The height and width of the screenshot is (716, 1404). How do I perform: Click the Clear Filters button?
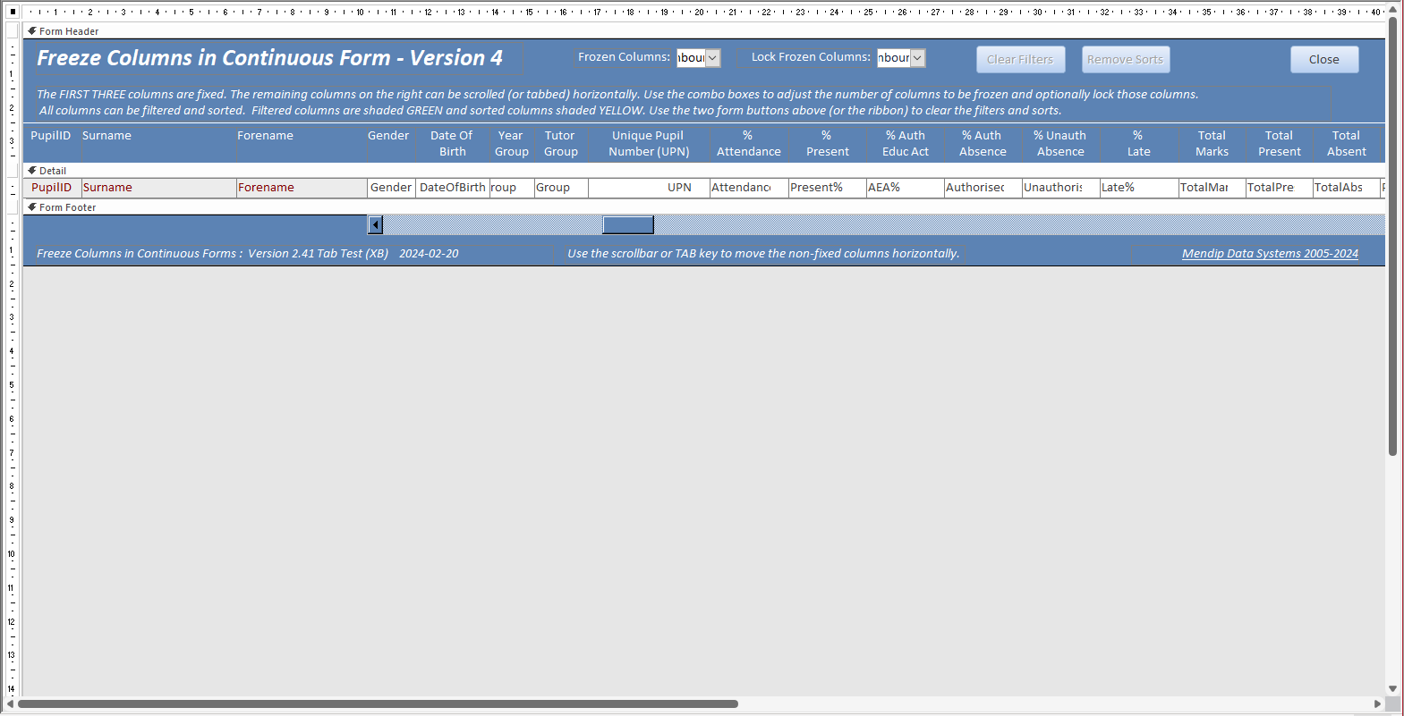pos(1020,60)
